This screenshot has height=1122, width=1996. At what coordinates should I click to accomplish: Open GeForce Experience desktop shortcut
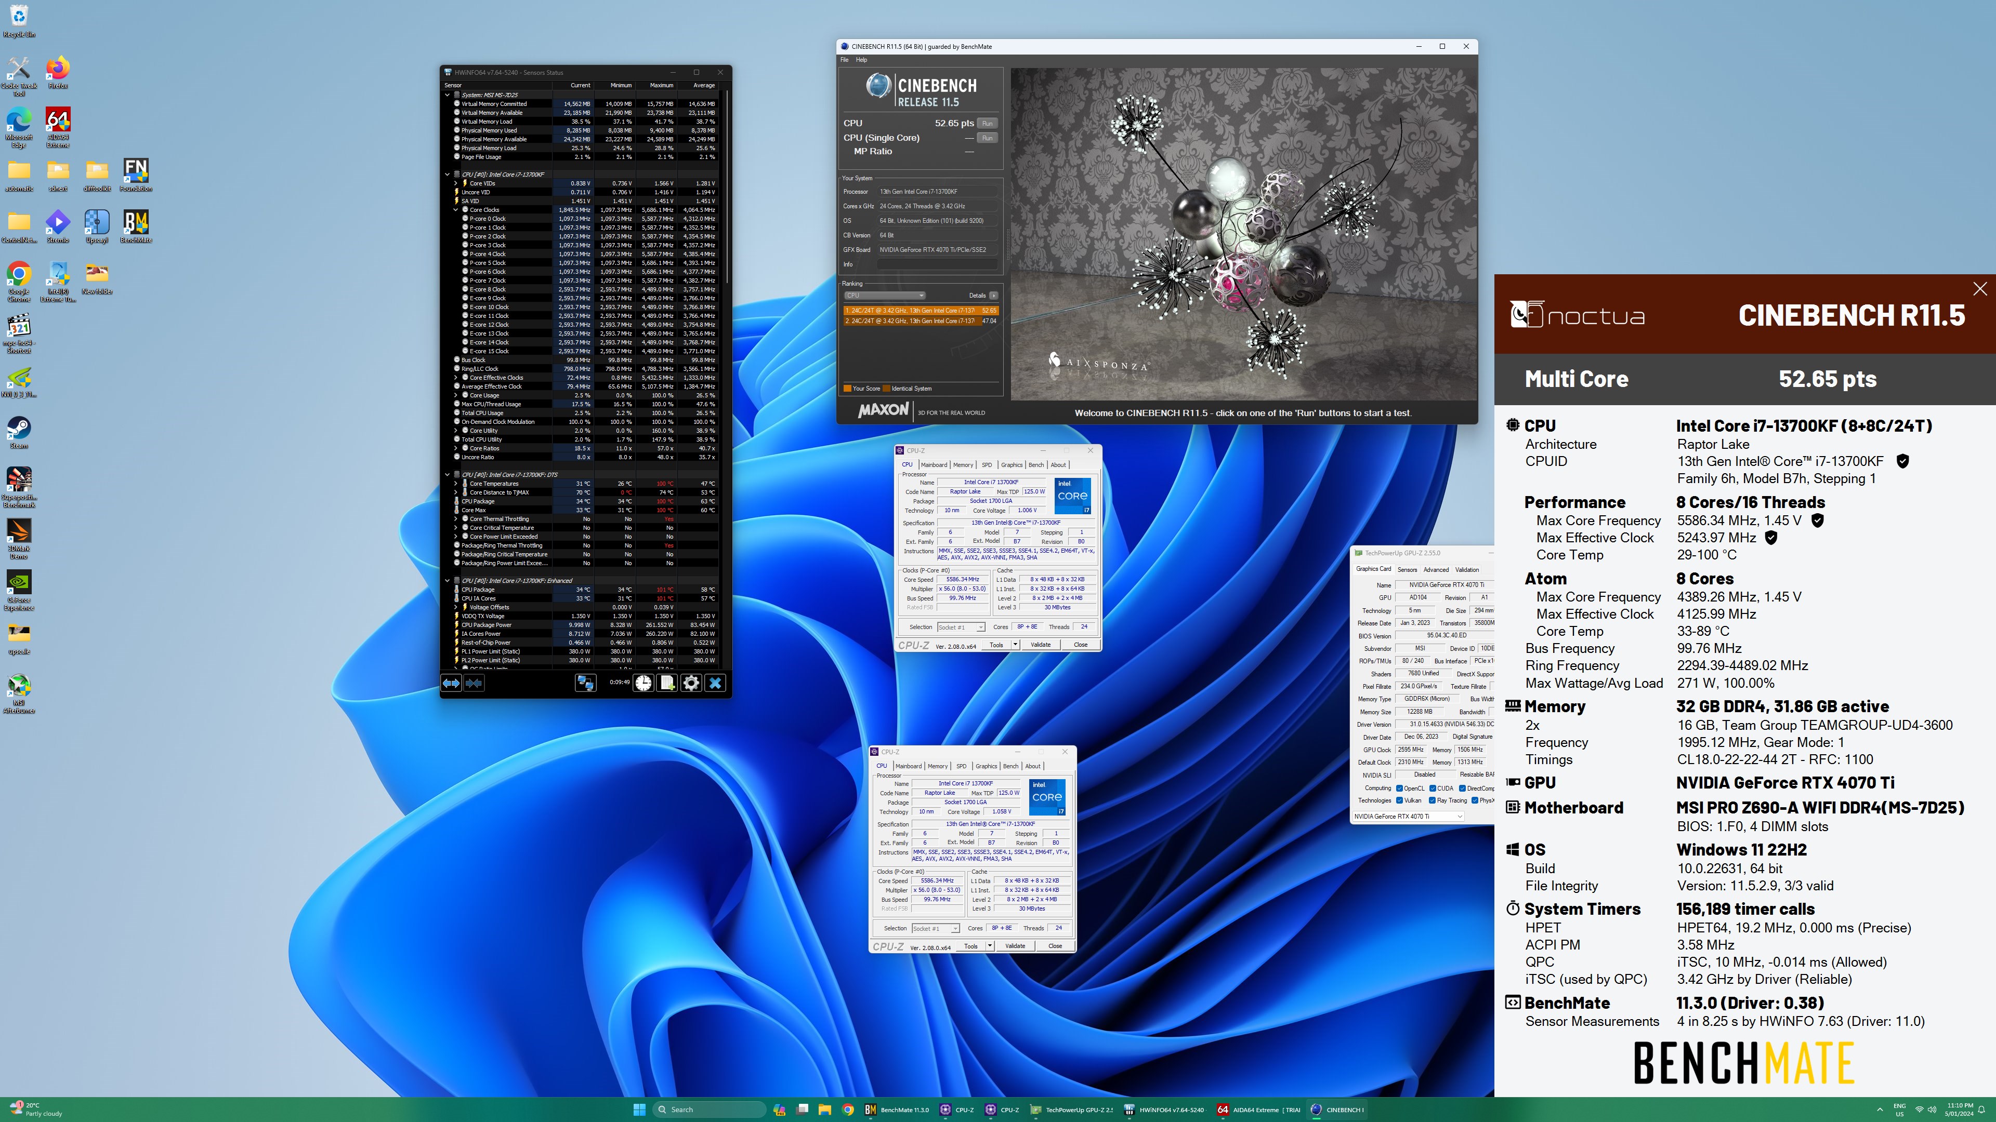point(19,591)
